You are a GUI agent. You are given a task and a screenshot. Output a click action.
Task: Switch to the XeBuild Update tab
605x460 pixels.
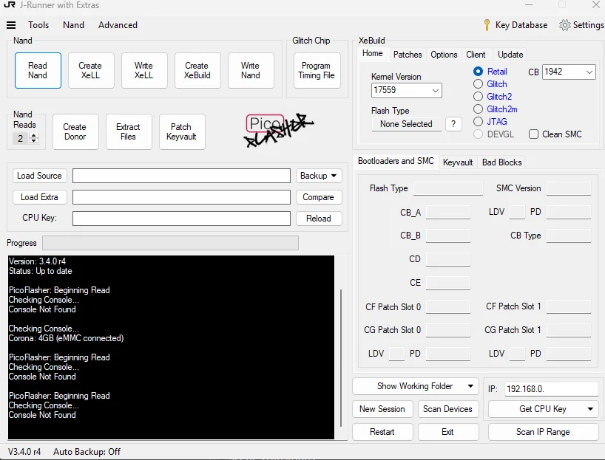[510, 55]
